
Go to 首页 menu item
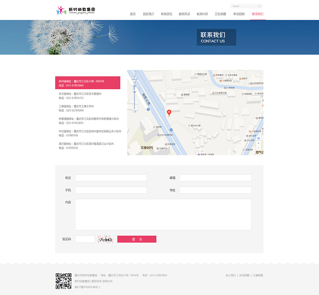click(133, 14)
